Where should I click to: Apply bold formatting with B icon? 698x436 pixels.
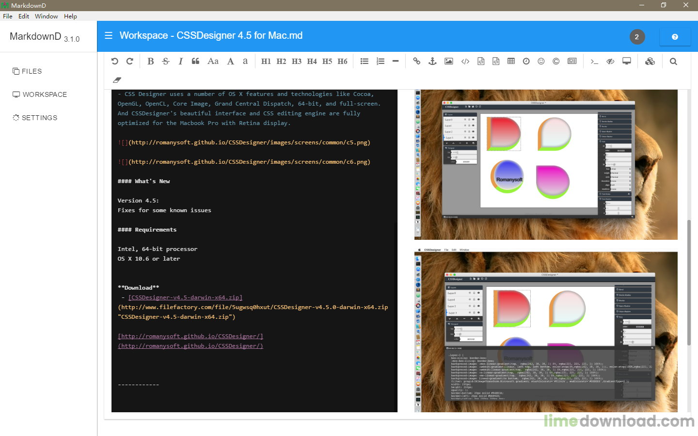click(x=150, y=62)
